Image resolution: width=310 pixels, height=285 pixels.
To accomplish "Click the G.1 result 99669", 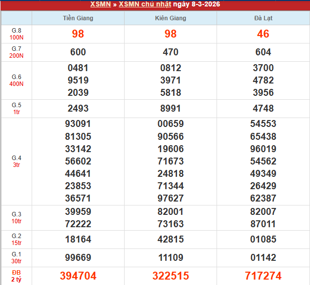I will point(78,257).
